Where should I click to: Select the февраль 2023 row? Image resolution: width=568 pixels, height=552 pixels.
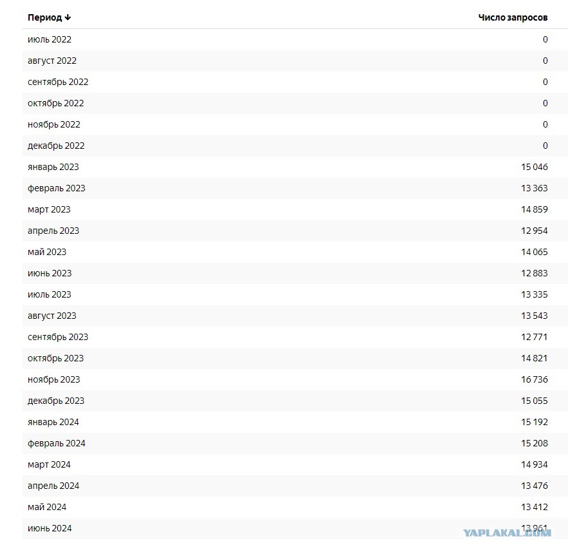(295, 188)
